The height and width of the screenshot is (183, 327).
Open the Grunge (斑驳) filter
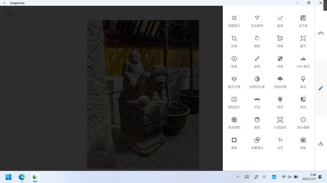(280, 102)
